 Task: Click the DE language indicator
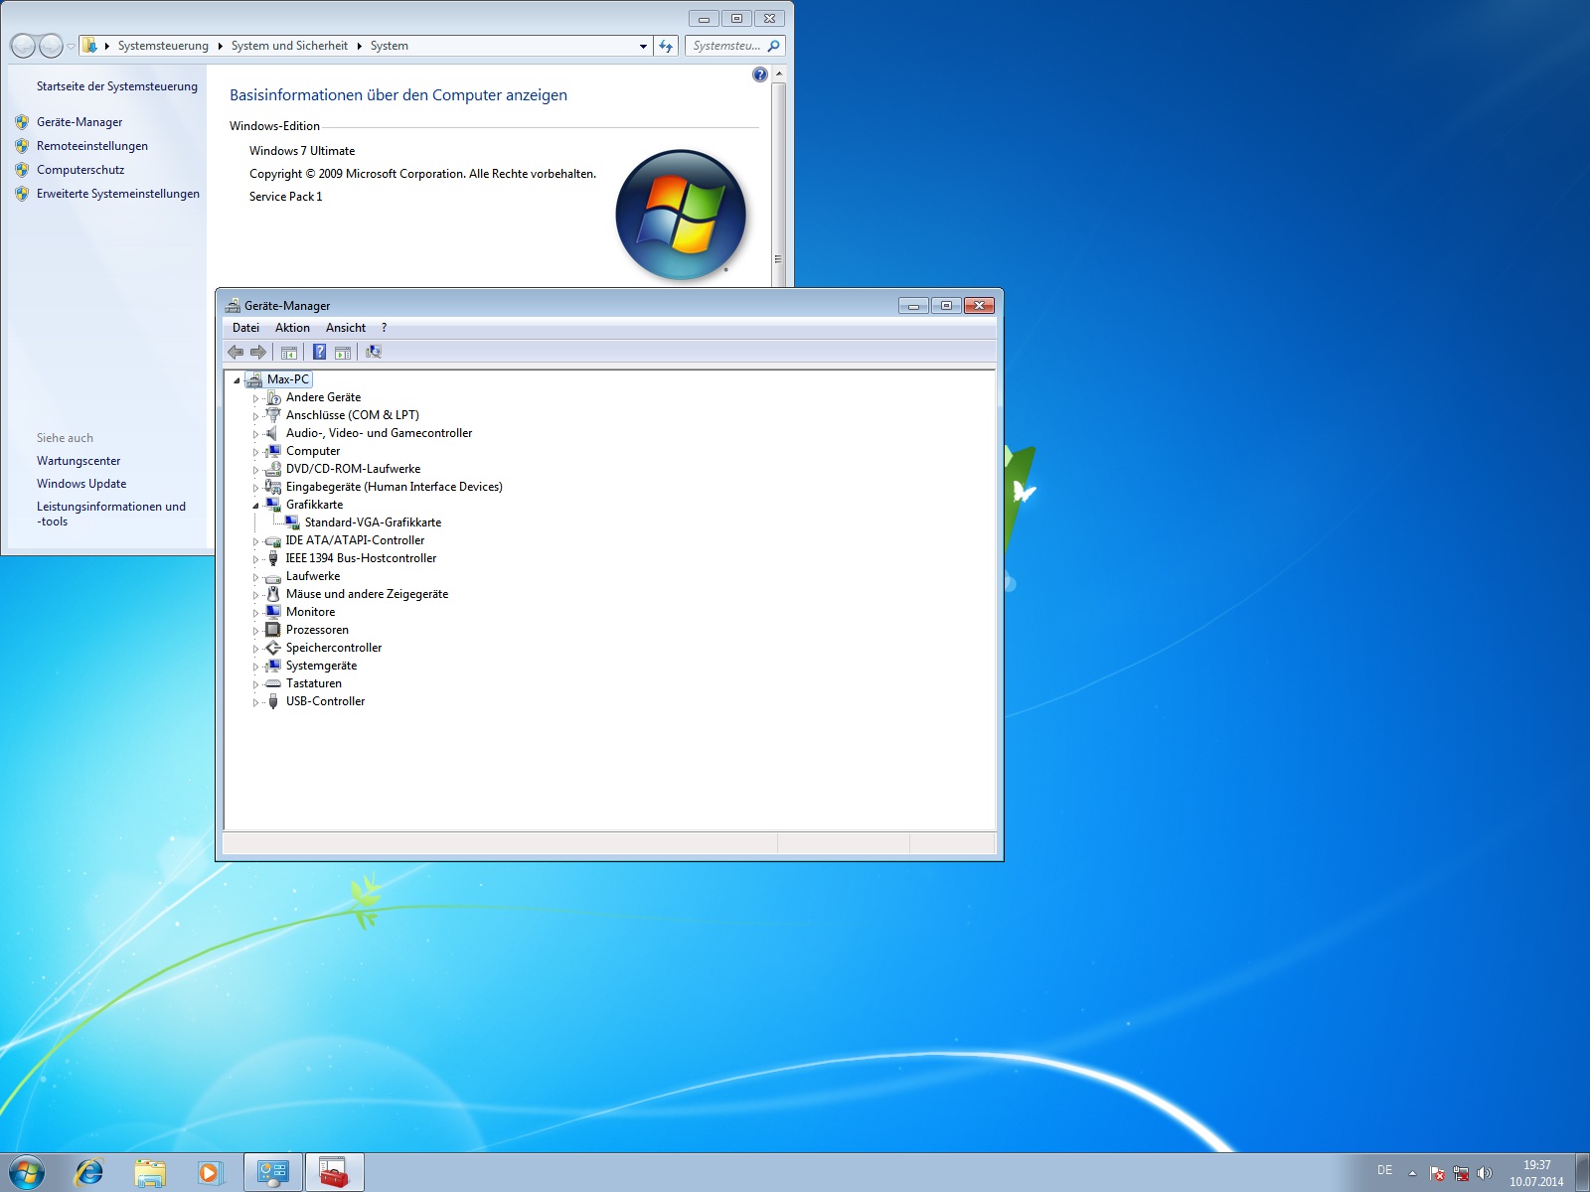1384,1171
